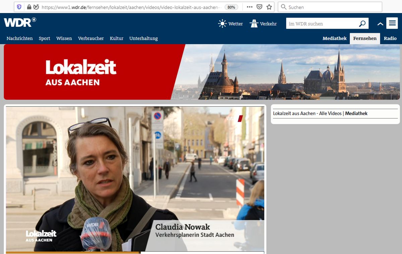This screenshot has height=254, width=402.
Task: Collapse header with the up chevron
Action: [380, 24]
